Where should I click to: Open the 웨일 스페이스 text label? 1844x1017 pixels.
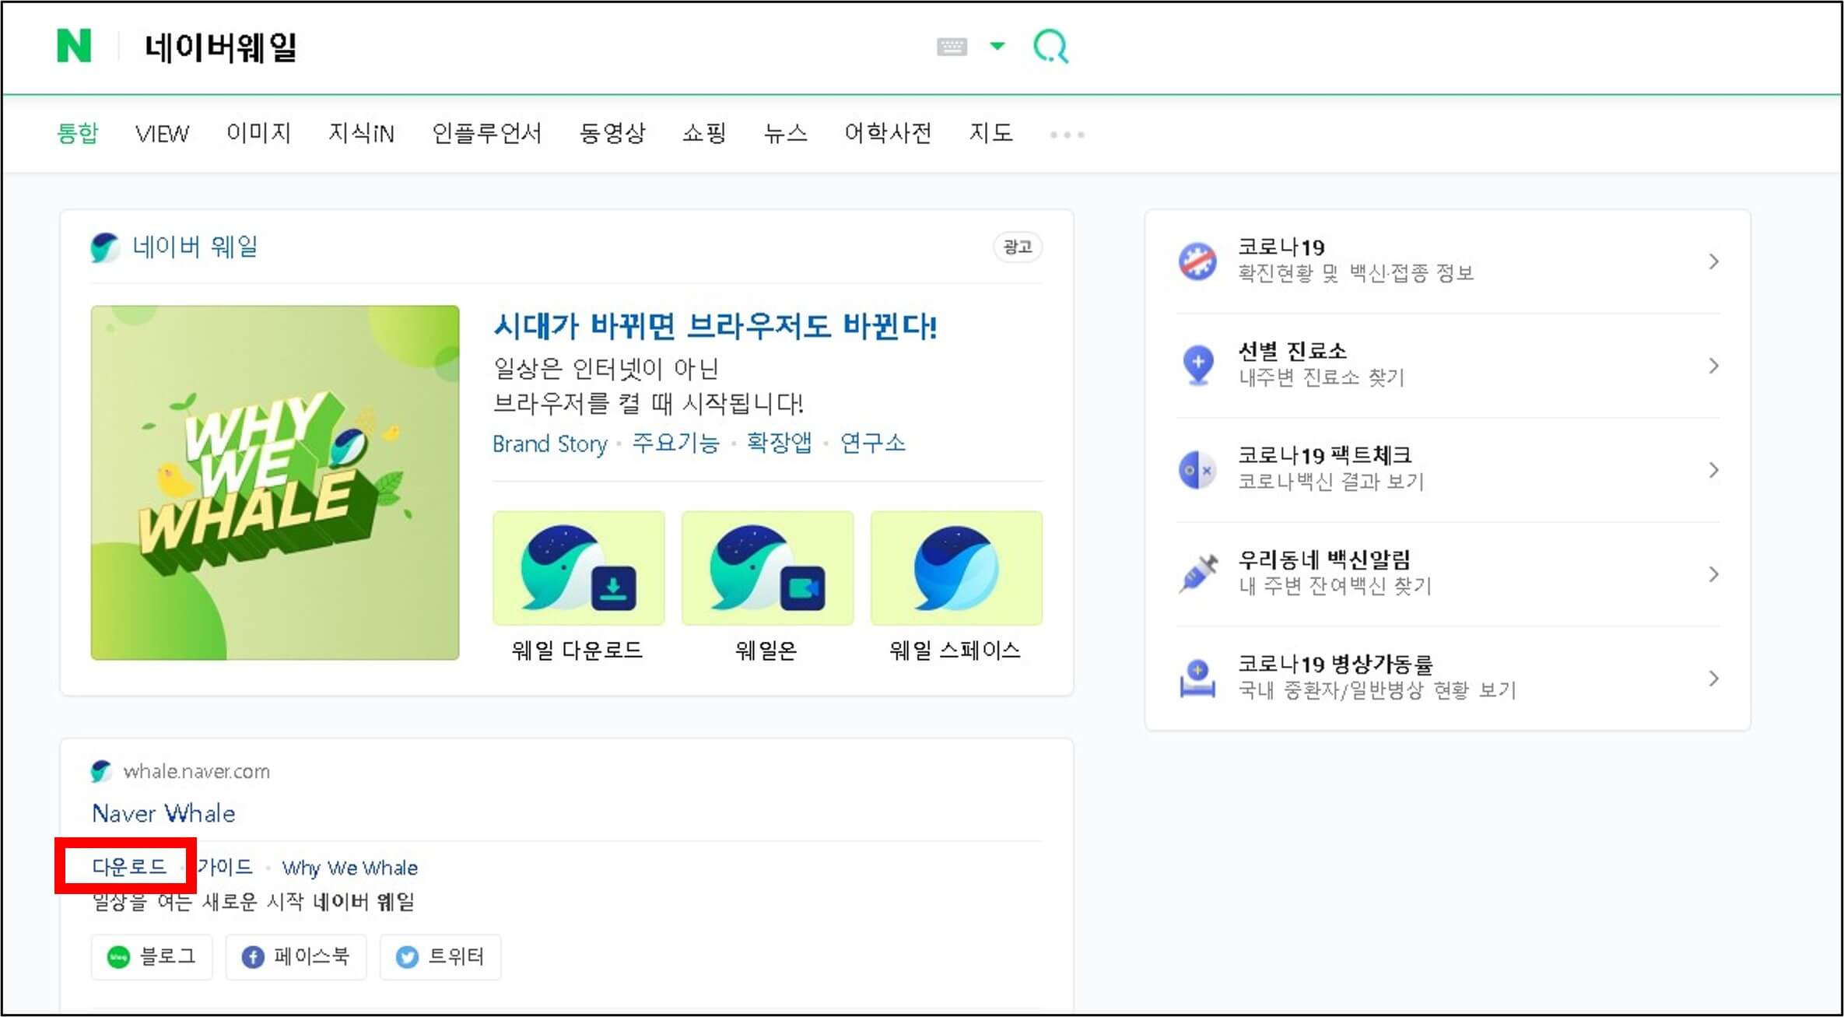pyautogui.click(x=955, y=651)
